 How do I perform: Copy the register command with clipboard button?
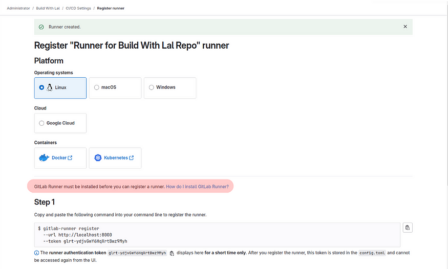(x=408, y=228)
